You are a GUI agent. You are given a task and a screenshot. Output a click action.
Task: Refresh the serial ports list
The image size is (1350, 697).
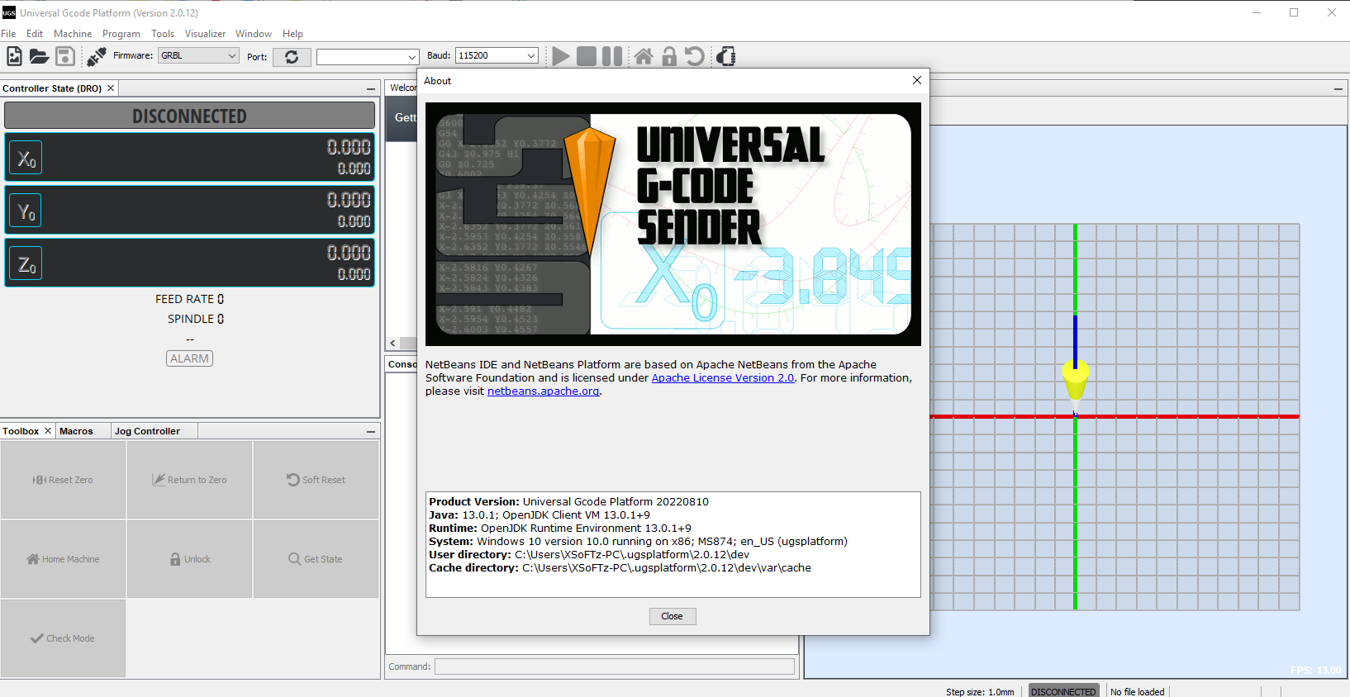click(x=292, y=57)
